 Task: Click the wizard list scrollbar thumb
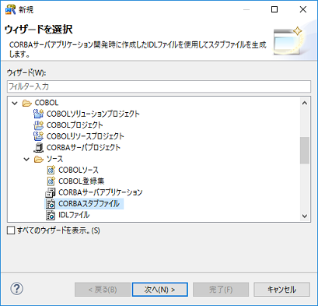pyautogui.click(x=305, y=150)
